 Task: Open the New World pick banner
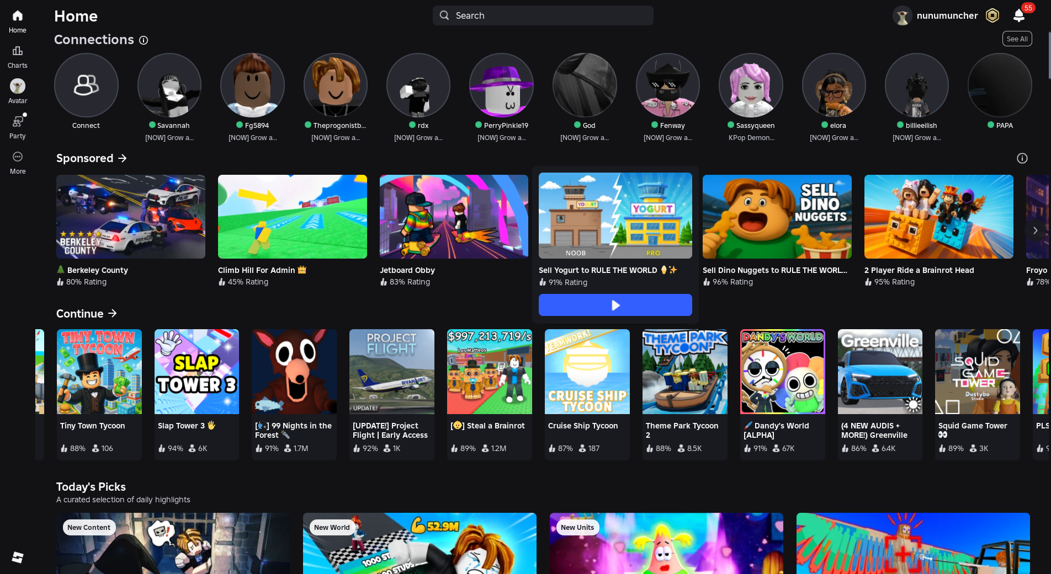pos(420,543)
